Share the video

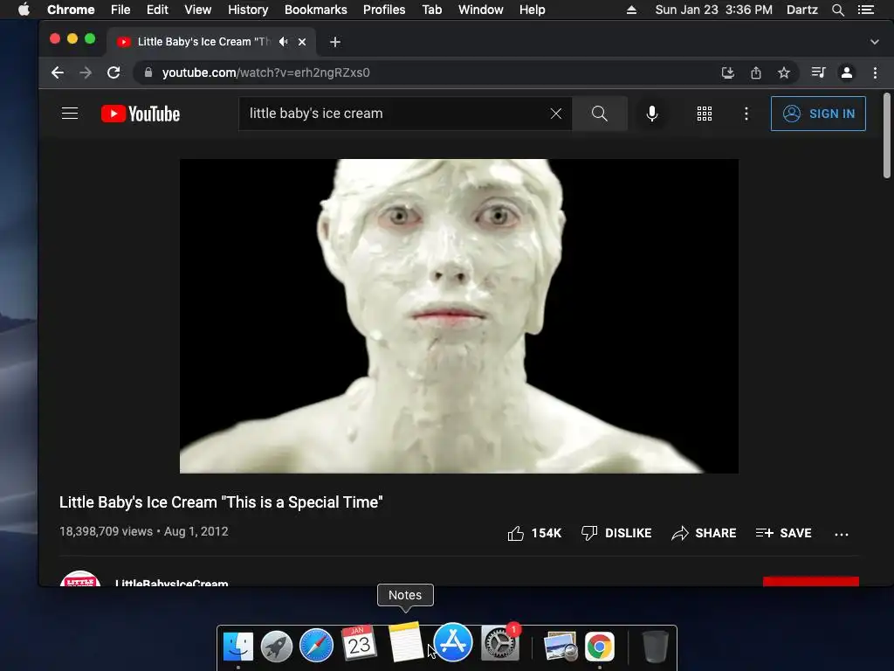pyautogui.click(x=704, y=533)
